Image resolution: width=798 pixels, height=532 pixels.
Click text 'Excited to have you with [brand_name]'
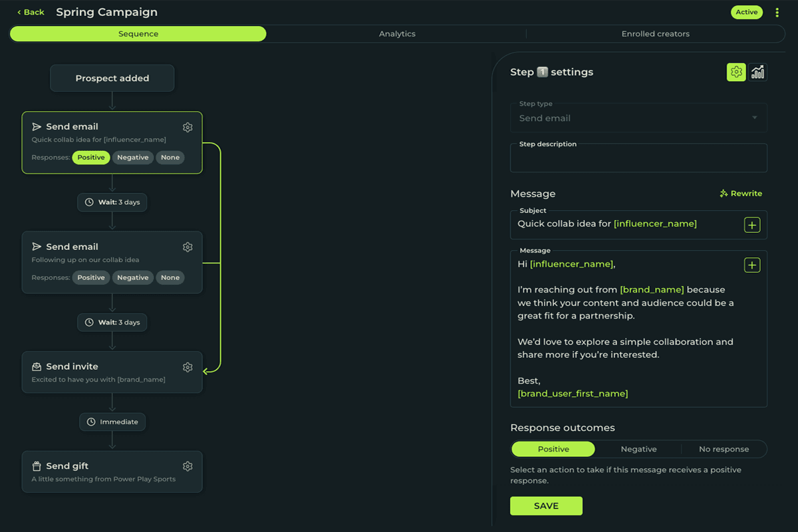click(x=98, y=380)
